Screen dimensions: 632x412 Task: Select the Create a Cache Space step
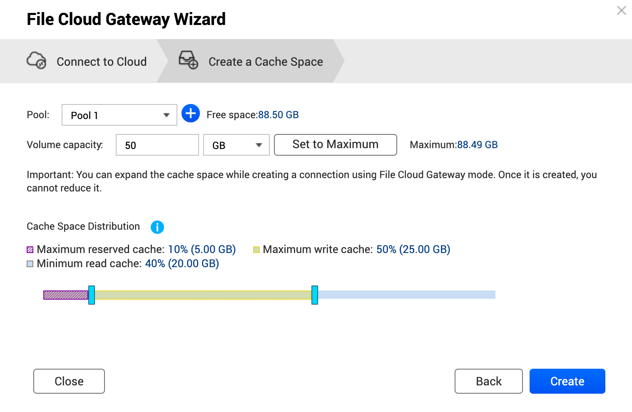(x=266, y=62)
